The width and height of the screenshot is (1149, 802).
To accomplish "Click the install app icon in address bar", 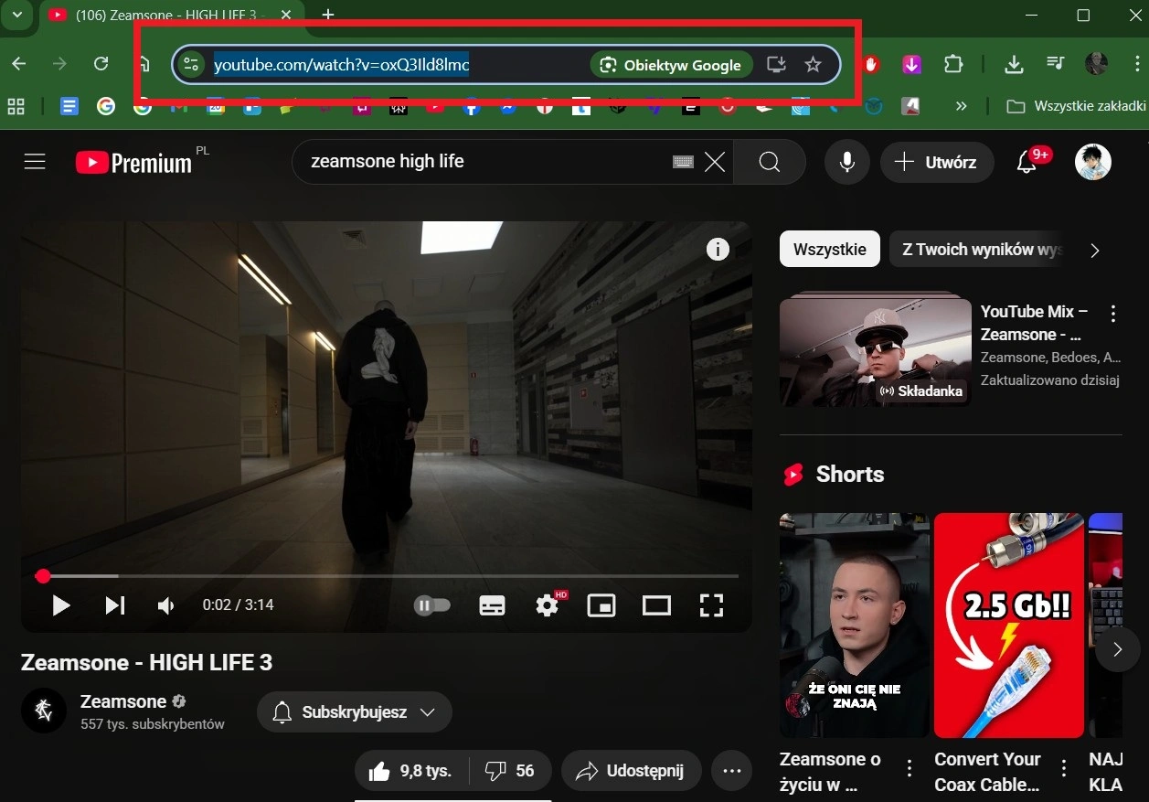I will tap(776, 64).
